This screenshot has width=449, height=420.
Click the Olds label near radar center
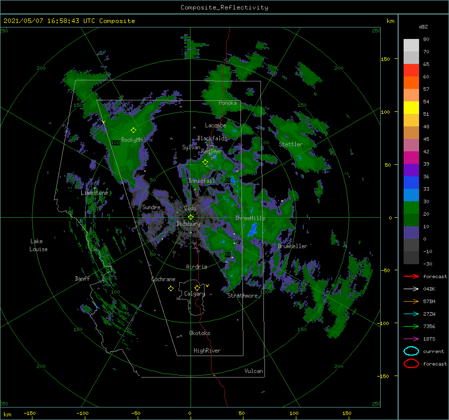(190, 208)
